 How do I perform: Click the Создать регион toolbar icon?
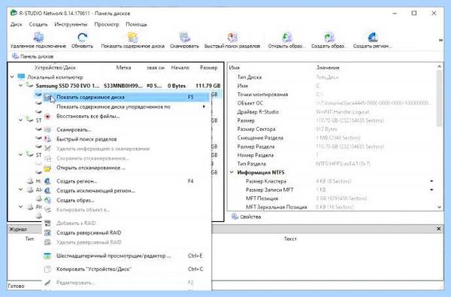point(373,41)
